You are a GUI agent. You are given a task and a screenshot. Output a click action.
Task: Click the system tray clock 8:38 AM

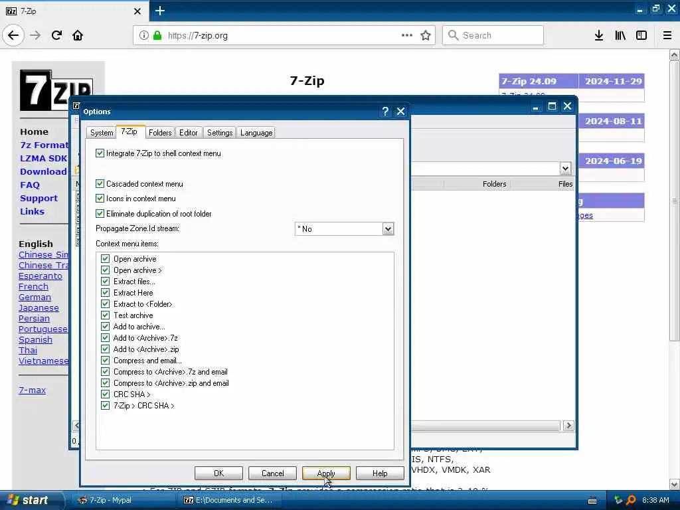[655, 500]
